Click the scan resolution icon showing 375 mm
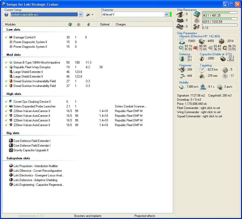The height and width of the screenshot is (219, 242). 202,76
